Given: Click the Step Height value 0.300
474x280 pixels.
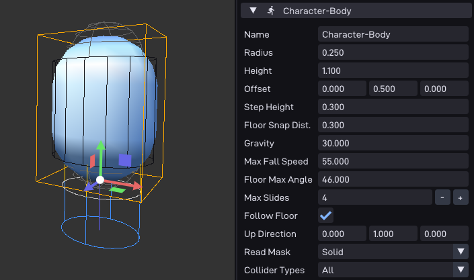Looking at the screenshot, I should [x=393, y=107].
